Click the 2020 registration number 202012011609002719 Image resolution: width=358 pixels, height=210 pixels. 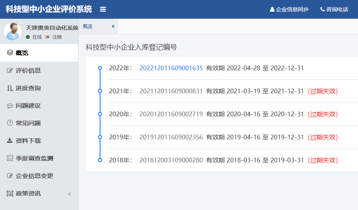point(171,114)
